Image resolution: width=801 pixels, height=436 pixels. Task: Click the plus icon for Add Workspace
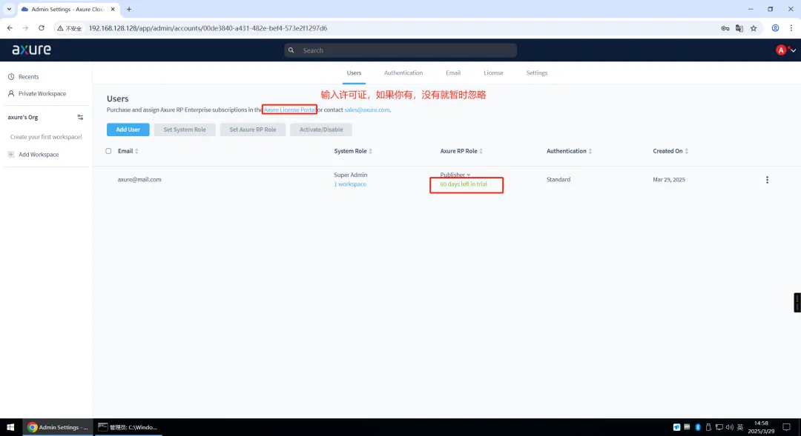pos(10,155)
